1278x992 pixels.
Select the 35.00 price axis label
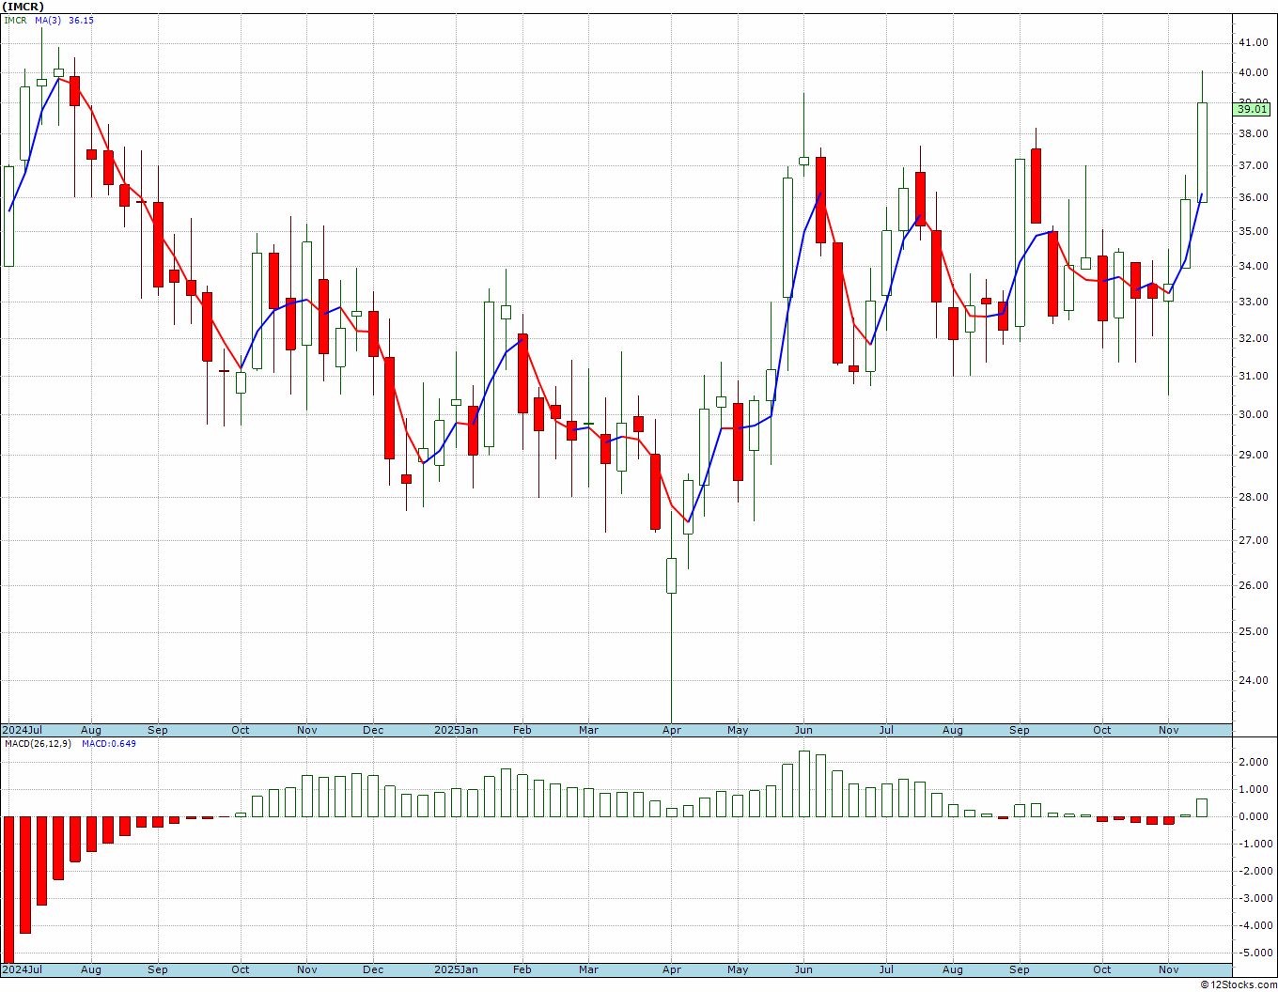click(x=1252, y=231)
